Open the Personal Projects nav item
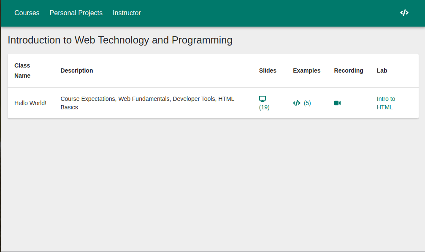The height and width of the screenshot is (252, 425). (x=76, y=13)
